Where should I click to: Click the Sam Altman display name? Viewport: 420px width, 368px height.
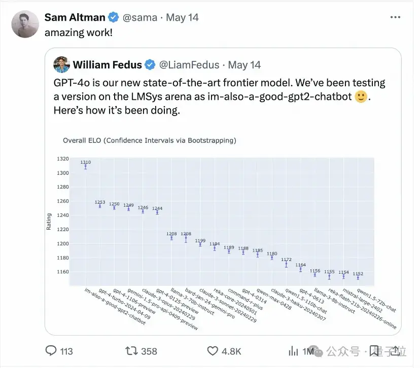pyautogui.click(x=75, y=18)
